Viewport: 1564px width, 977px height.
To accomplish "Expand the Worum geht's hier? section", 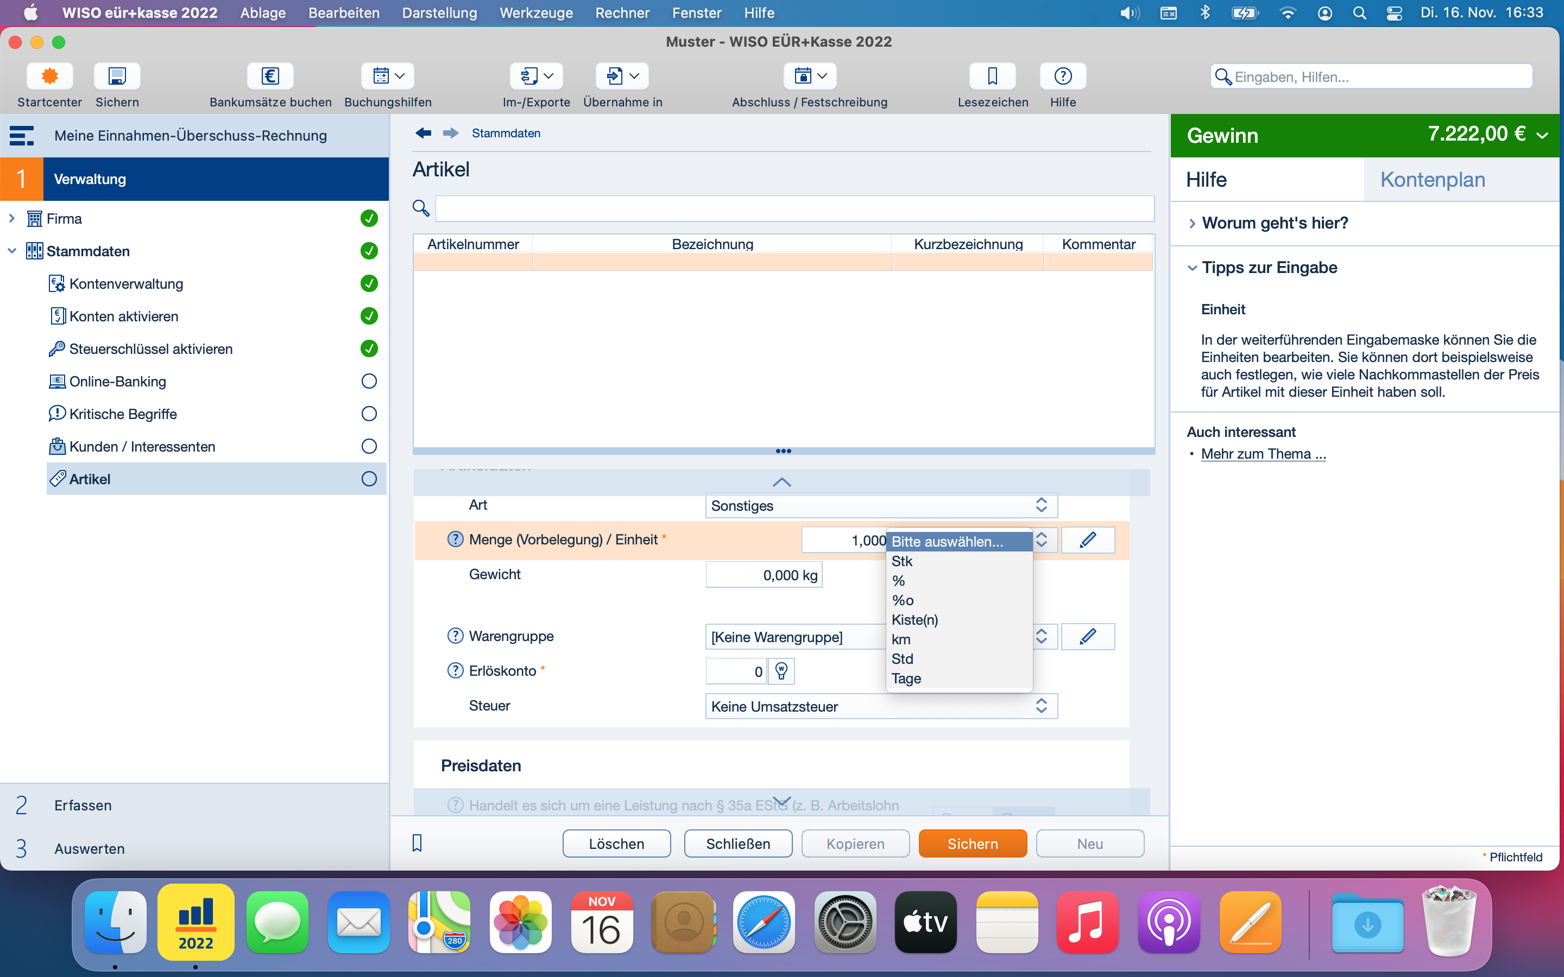I will click(1274, 223).
